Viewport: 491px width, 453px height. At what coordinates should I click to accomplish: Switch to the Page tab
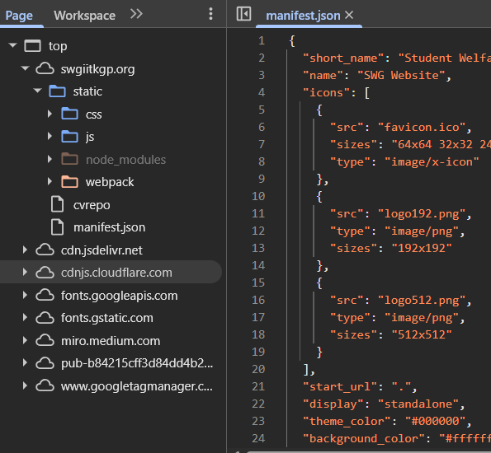(19, 15)
